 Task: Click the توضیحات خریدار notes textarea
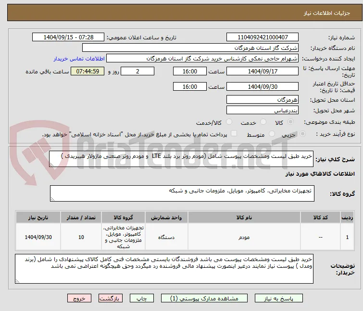[164, 269]
